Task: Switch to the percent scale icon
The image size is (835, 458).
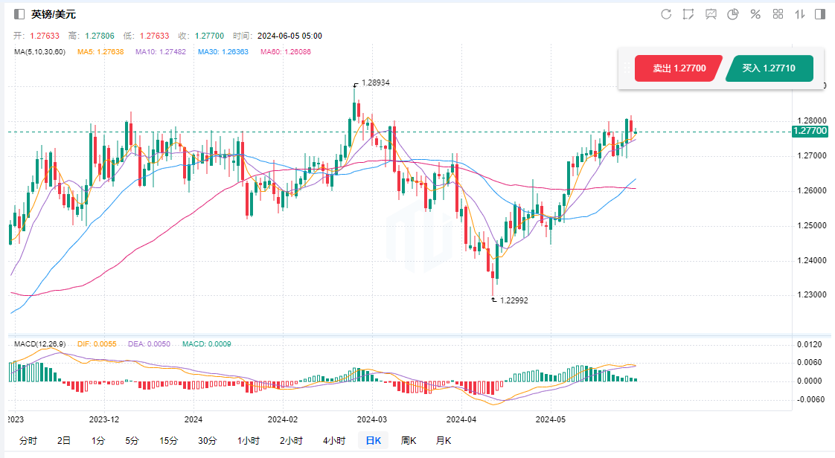Action: tap(755, 14)
